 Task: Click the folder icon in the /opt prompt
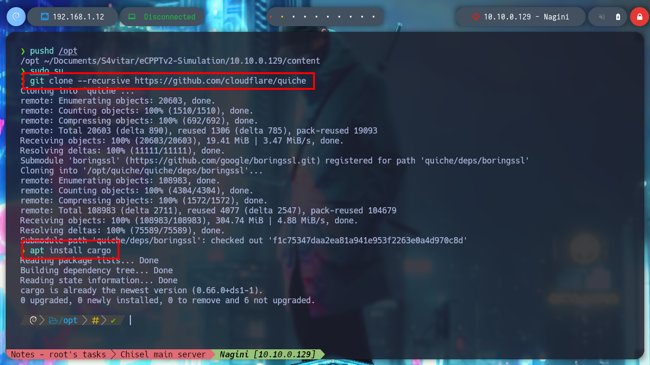(53, 320)
